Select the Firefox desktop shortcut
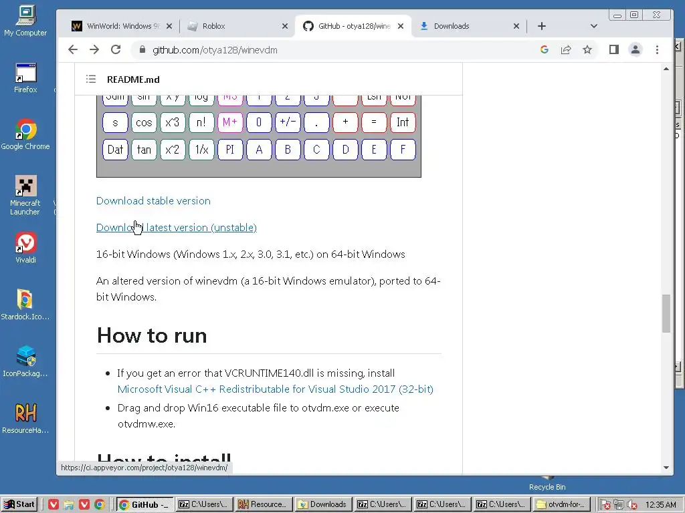This screenshot has width=685, height=513. tap(25, 79)
